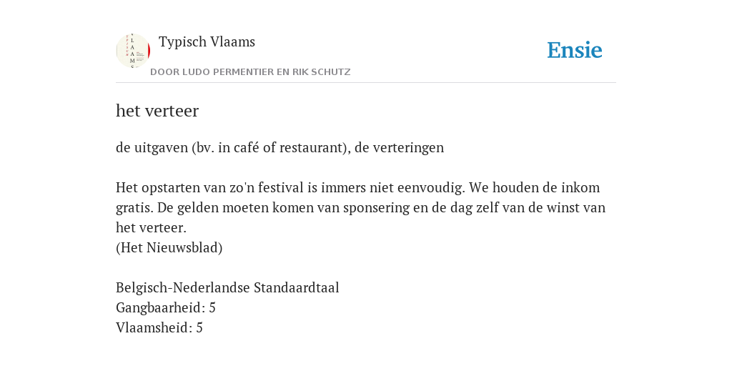Click the word restaurant in the definition

click(x=313, y=148)
